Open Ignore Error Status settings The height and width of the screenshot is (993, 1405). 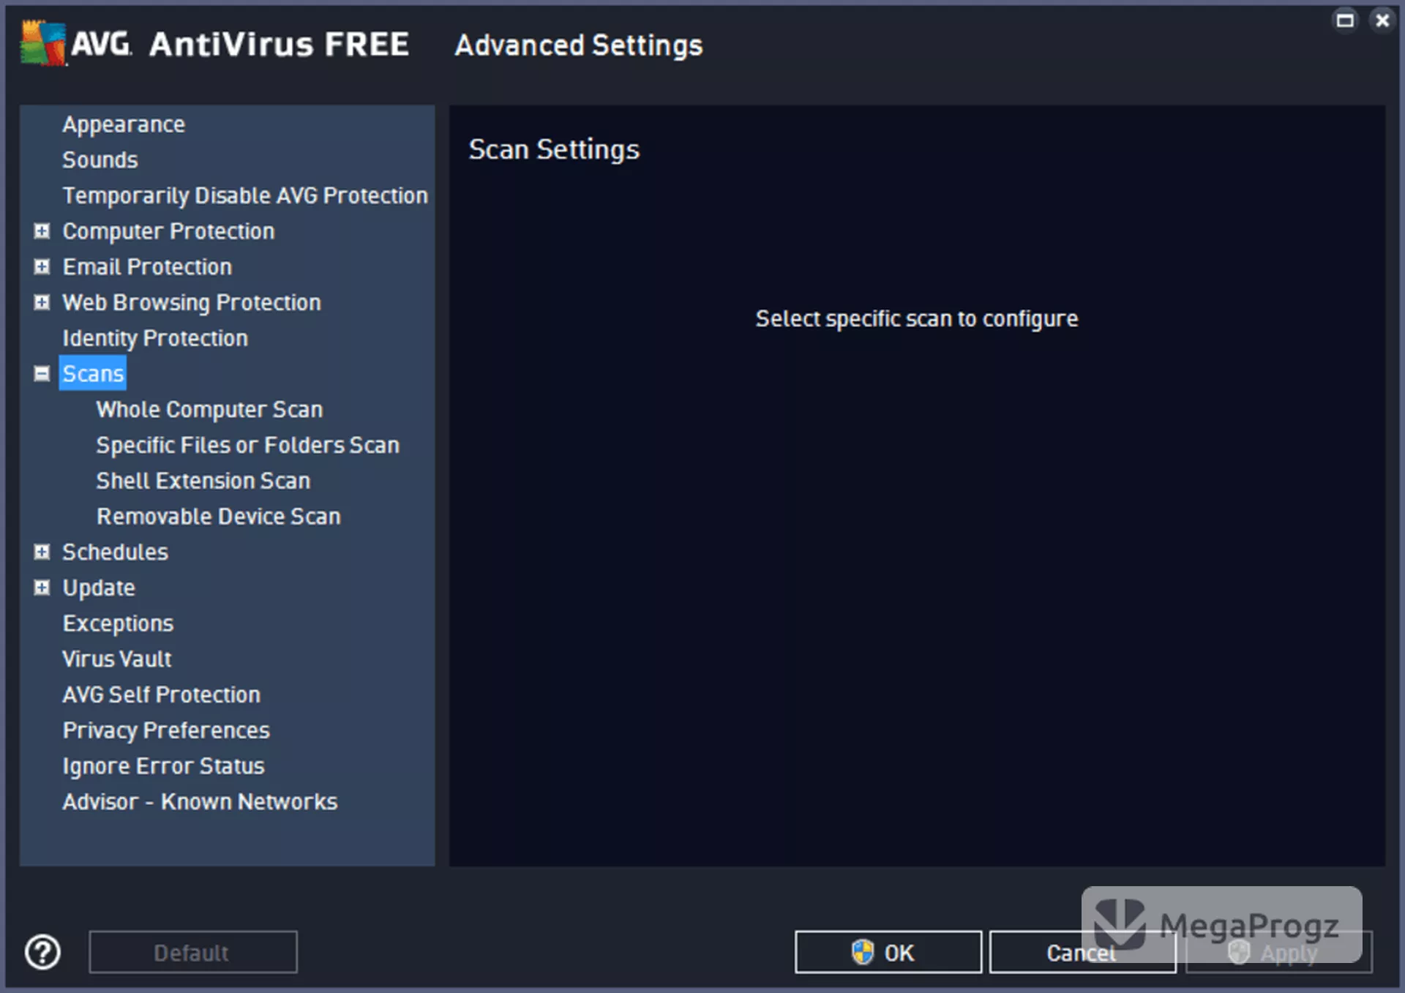pos(164,765)
